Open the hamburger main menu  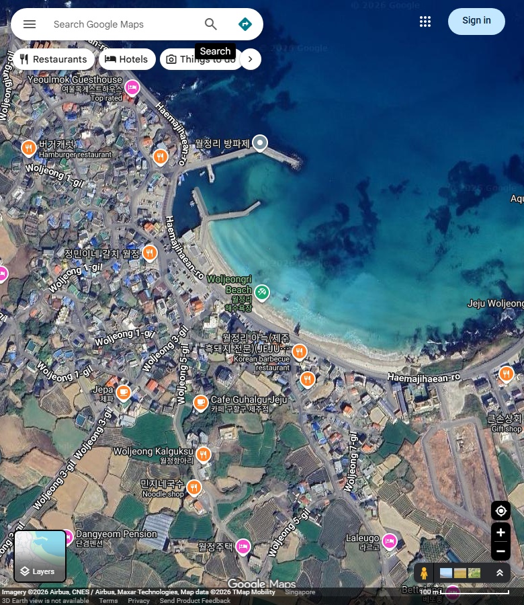click(x=30, y=24)
